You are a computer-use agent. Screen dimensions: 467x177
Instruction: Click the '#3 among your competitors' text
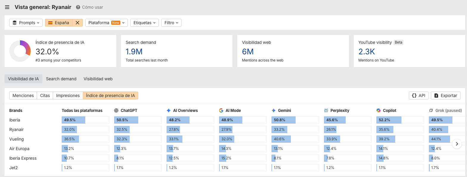tap(58, 60)
